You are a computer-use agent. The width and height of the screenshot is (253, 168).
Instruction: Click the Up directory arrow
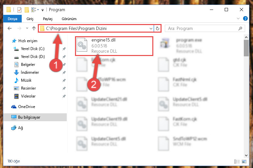(x=34, y=29)
